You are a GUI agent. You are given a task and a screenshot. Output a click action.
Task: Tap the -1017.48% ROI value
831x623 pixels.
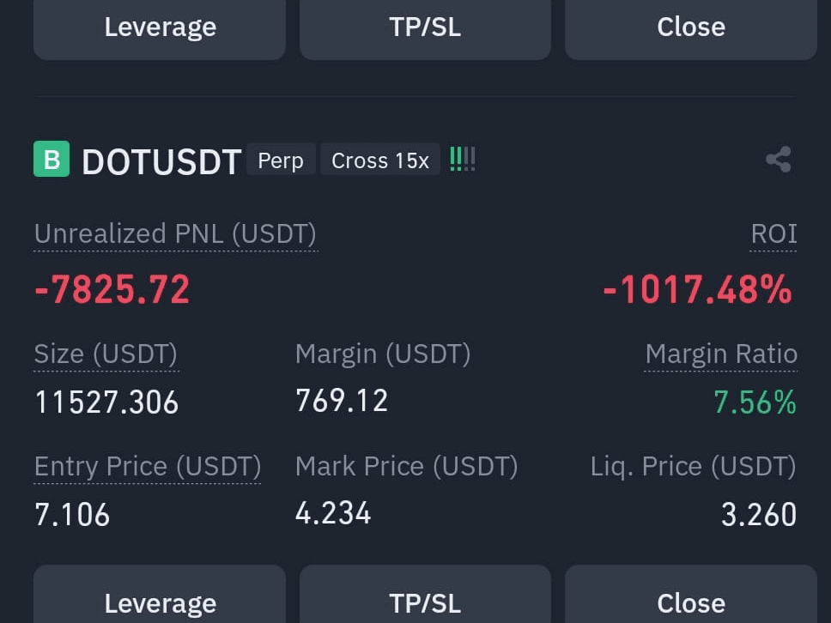(697, 290)
